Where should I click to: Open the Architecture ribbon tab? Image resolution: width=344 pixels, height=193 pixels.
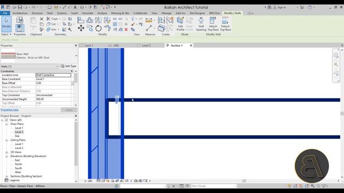click(x=20, y=13)
